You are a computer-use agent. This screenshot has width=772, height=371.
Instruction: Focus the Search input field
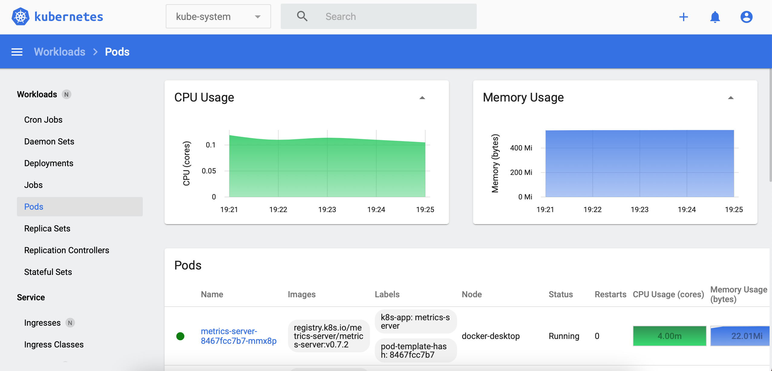coord(378,16)
